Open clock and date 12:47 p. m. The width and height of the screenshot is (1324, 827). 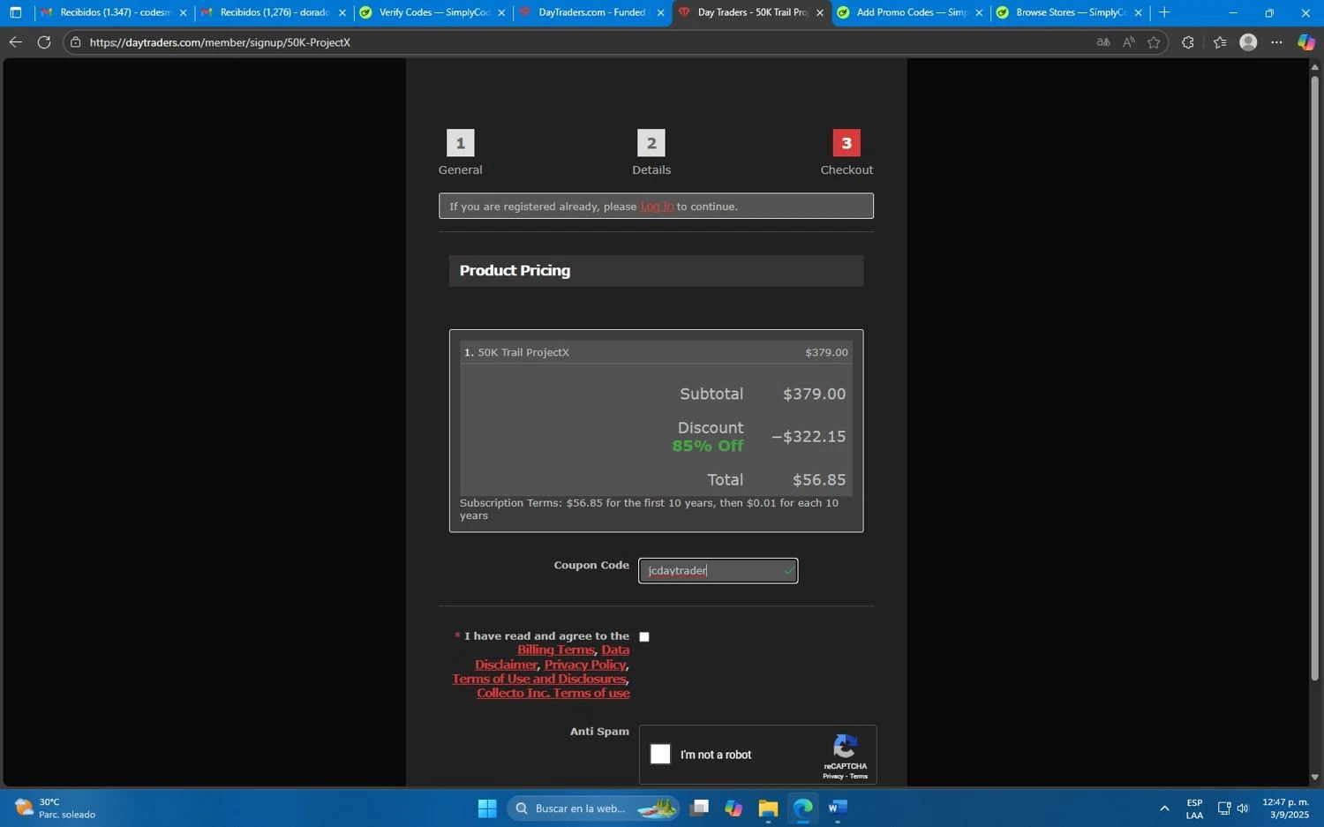1285,808
